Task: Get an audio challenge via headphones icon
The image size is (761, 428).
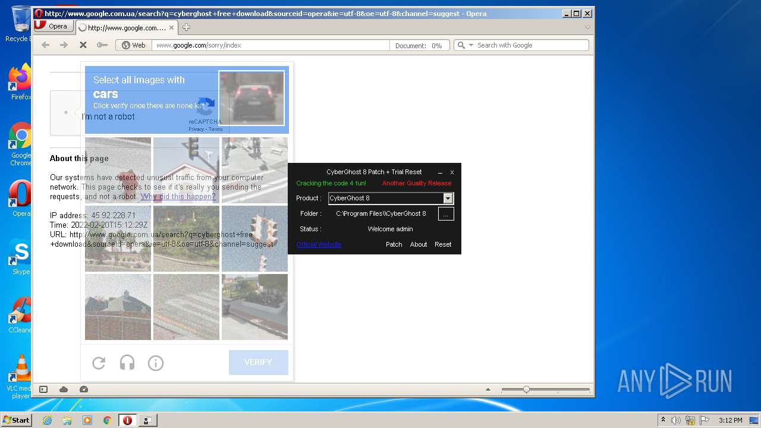Action: click(x=127, y=363)
